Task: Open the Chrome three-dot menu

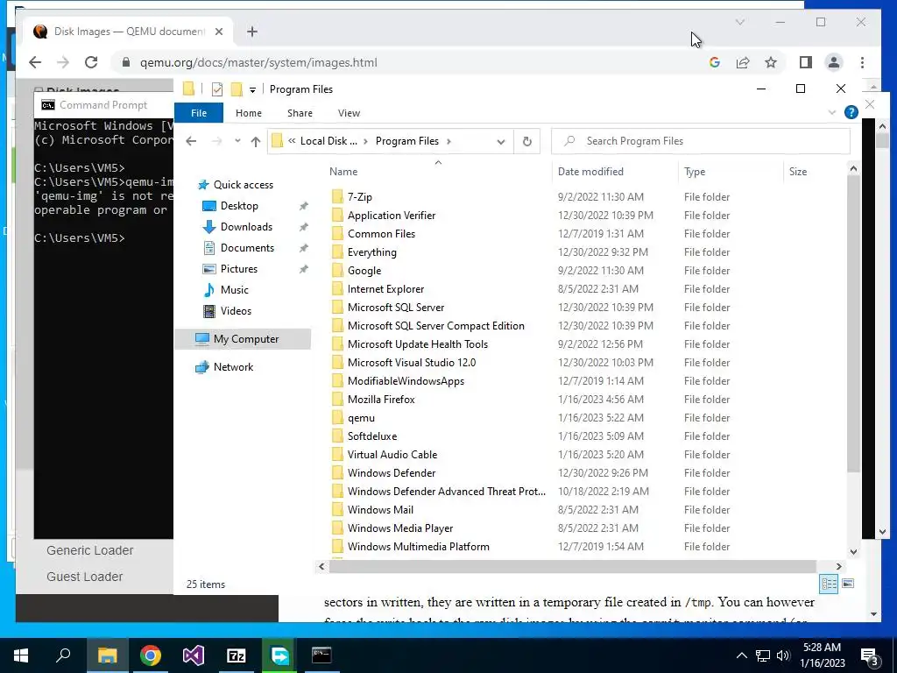Action: pyautogui.click(x=862, y=62)
